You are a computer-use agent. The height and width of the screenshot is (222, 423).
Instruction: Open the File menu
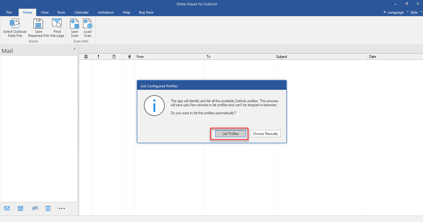click(9, 12)
